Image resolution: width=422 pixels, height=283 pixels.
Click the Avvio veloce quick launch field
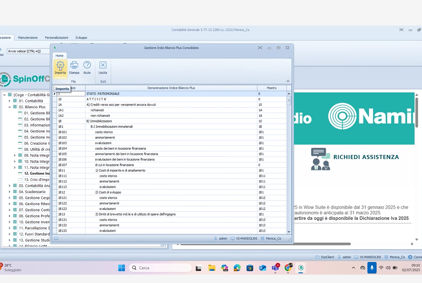point(28,51)
